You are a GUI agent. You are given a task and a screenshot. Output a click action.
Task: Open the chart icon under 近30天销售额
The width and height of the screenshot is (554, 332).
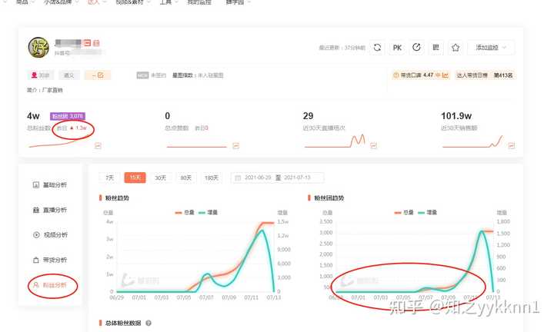point(511,146)
